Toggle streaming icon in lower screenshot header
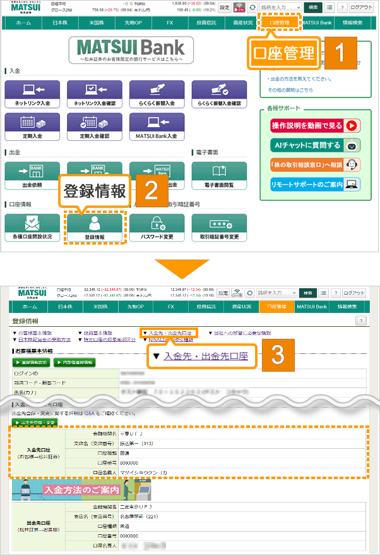380x555 pixels. tap(237, 293)
